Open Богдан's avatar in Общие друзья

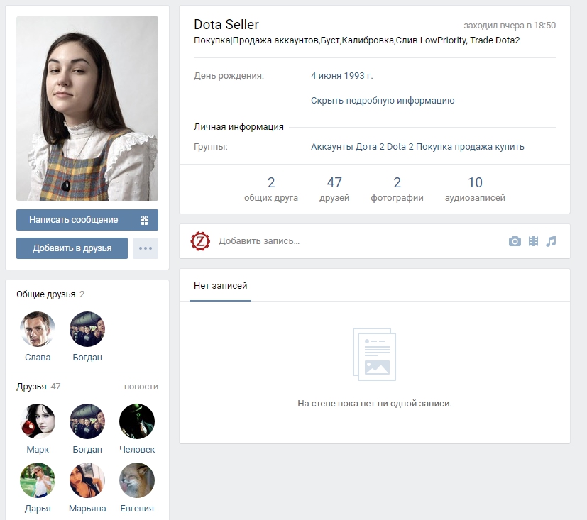[x=87, y=329]
